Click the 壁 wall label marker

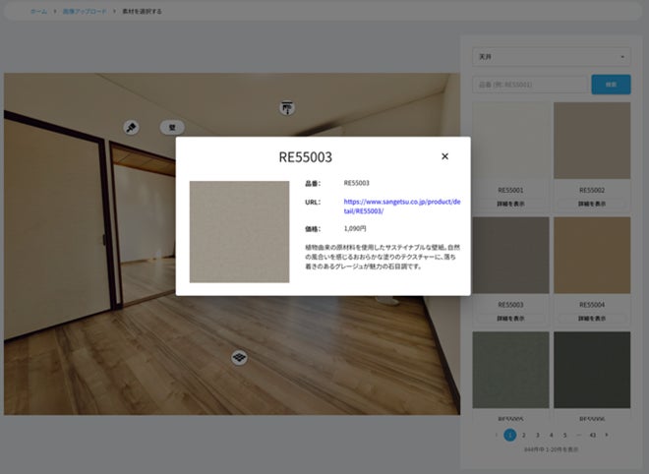[x=172, y=128]
